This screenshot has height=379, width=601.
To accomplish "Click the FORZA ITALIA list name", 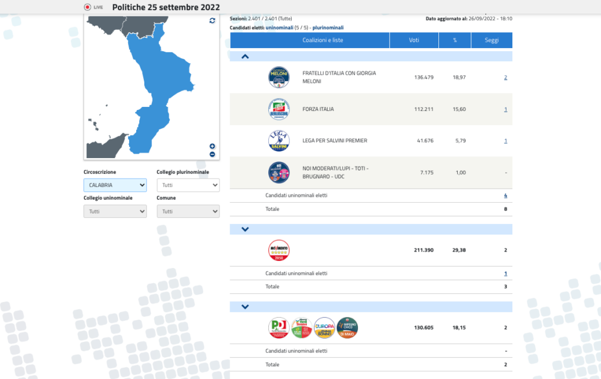I will [318, 109].
